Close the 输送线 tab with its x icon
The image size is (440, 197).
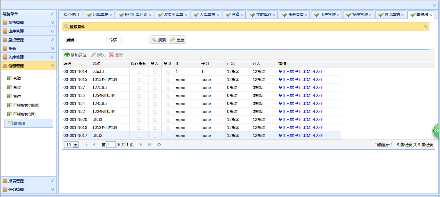430,15
